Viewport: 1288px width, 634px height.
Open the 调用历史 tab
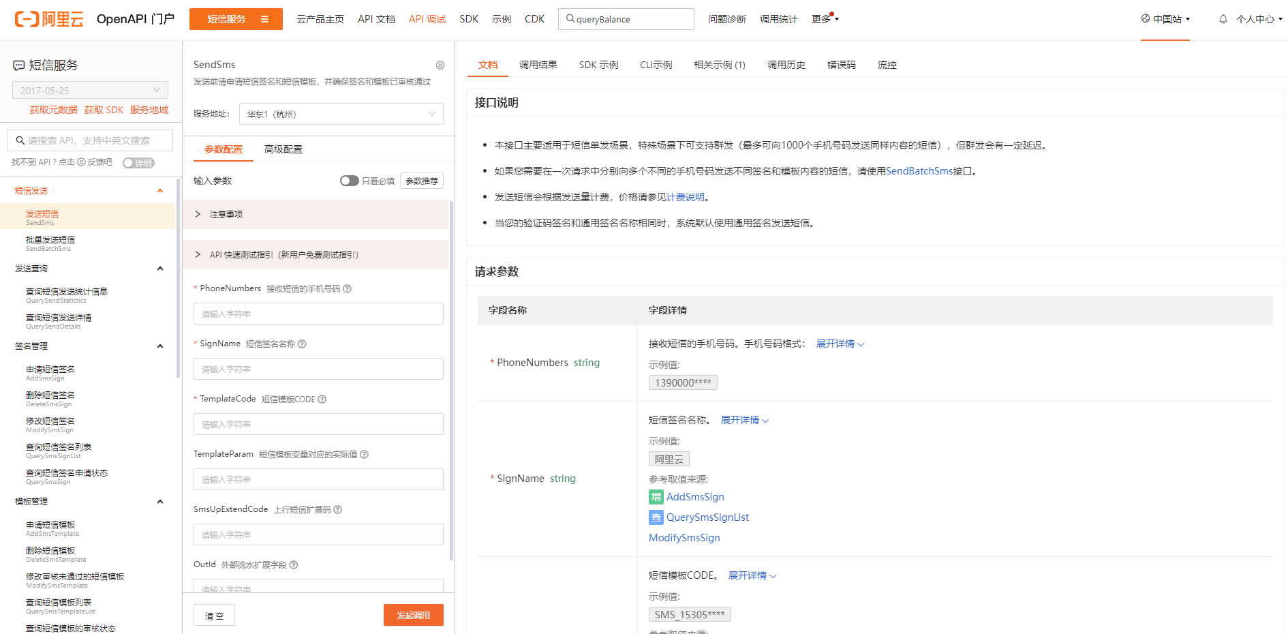(x=786, y=65)
